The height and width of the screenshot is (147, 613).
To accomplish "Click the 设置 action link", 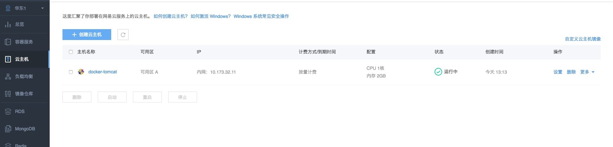I will [558, 72].
